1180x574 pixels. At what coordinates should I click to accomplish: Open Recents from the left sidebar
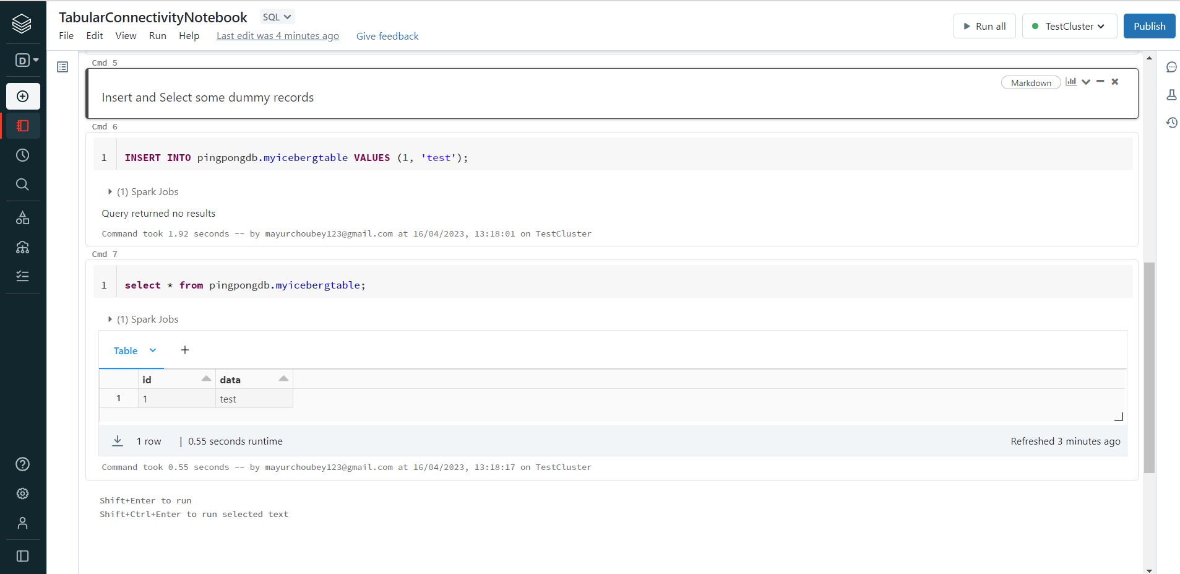22,155
